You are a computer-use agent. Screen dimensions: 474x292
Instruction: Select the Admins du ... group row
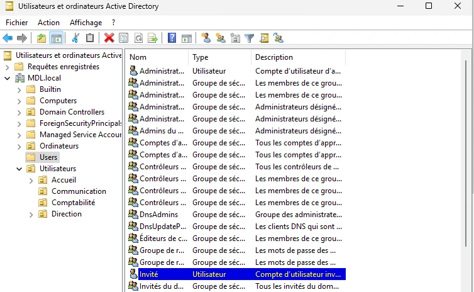pos(237,131)
